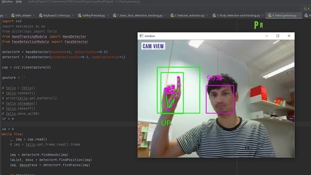311x175 pixels.
Task: Click the camera feed image in the popup
Action: tap(216, 99)
